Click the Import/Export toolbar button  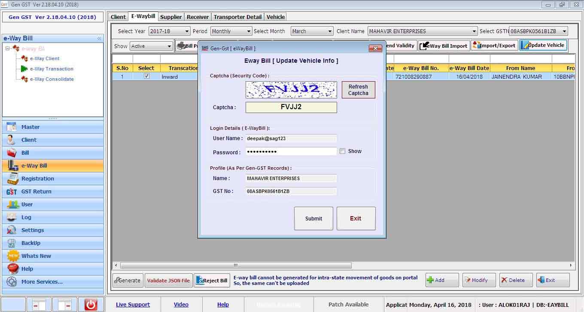[494, 46]
